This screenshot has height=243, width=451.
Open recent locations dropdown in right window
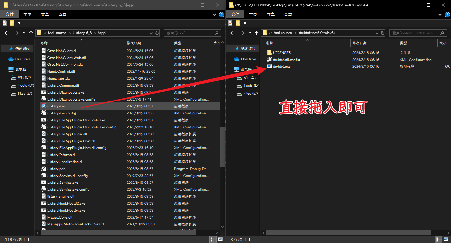tap(250, 33)
